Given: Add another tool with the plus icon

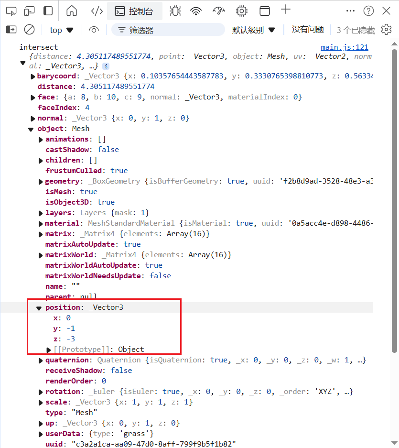Looking at the screenshot, I should pos(286,10).
